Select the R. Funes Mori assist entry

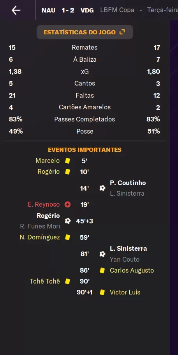pos(40,226)
